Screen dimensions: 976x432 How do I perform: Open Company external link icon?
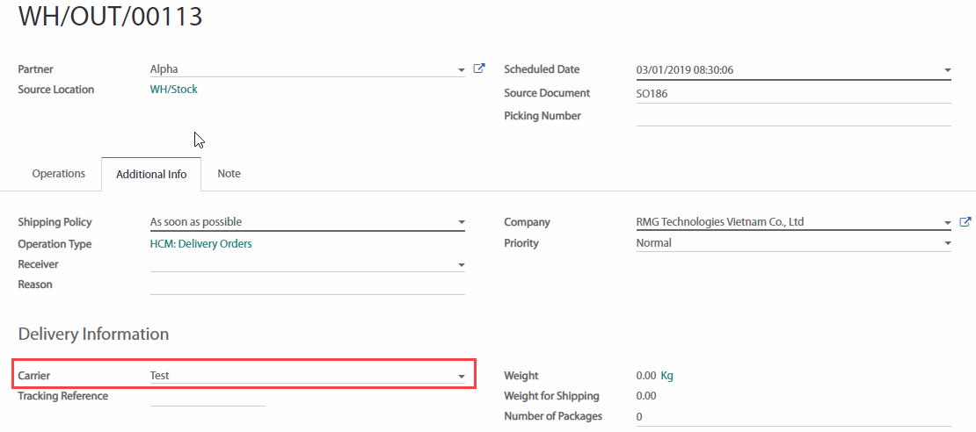[x=965, y=222]
